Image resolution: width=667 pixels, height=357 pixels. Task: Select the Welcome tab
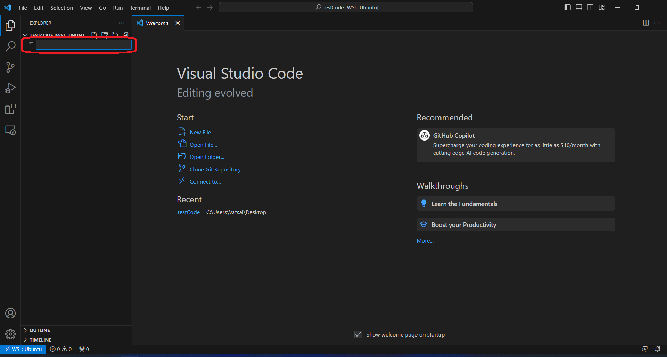[157, 23]
